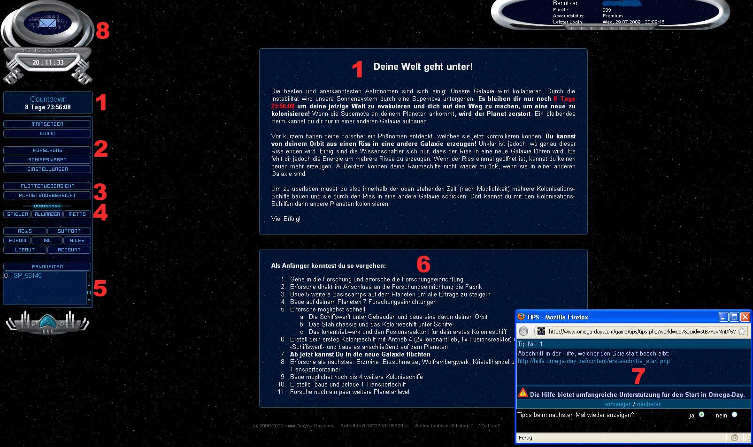Viewport: 753px width, 447px height.
Task: Select the "ja" radio button
Action: (701, 415)
